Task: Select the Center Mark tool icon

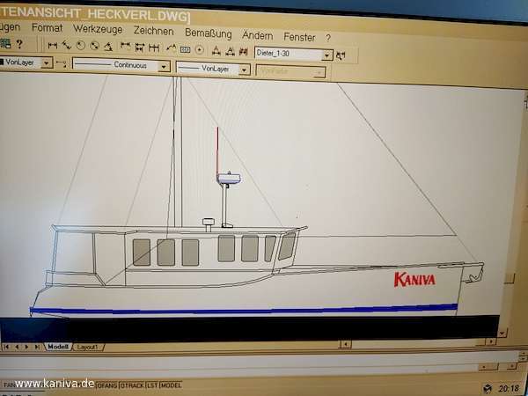Action: tap(200, 49)
